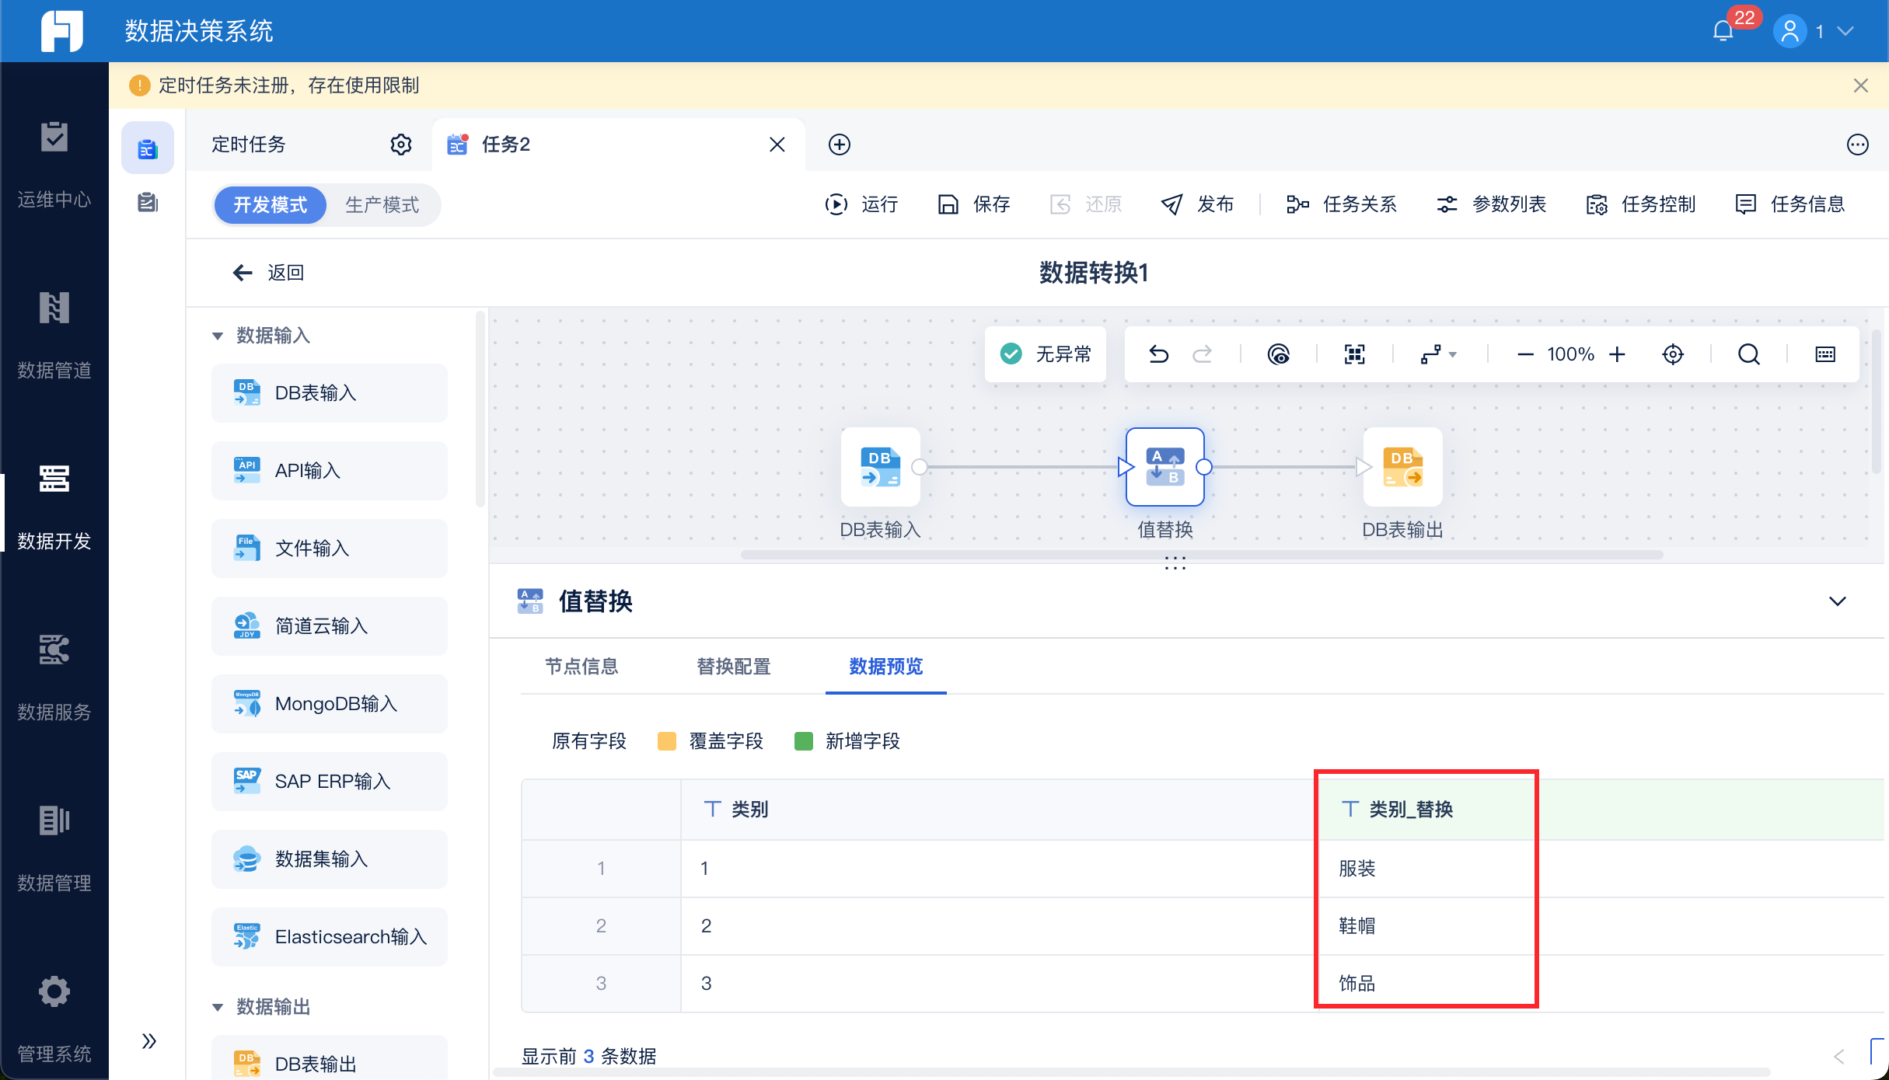Click the settings gear beside 定时任务
Screen dimensions: 1889x1080
[400, 145]
